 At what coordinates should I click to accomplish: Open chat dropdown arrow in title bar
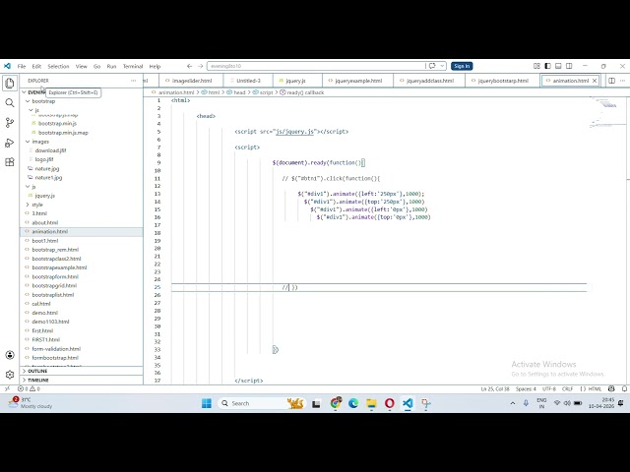click(x=442, y=66)
